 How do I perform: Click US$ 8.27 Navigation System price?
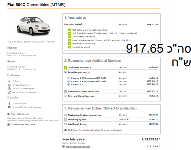[x=153, y=115]
